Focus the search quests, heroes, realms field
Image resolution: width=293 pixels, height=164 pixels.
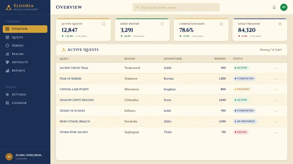[176, 7]
